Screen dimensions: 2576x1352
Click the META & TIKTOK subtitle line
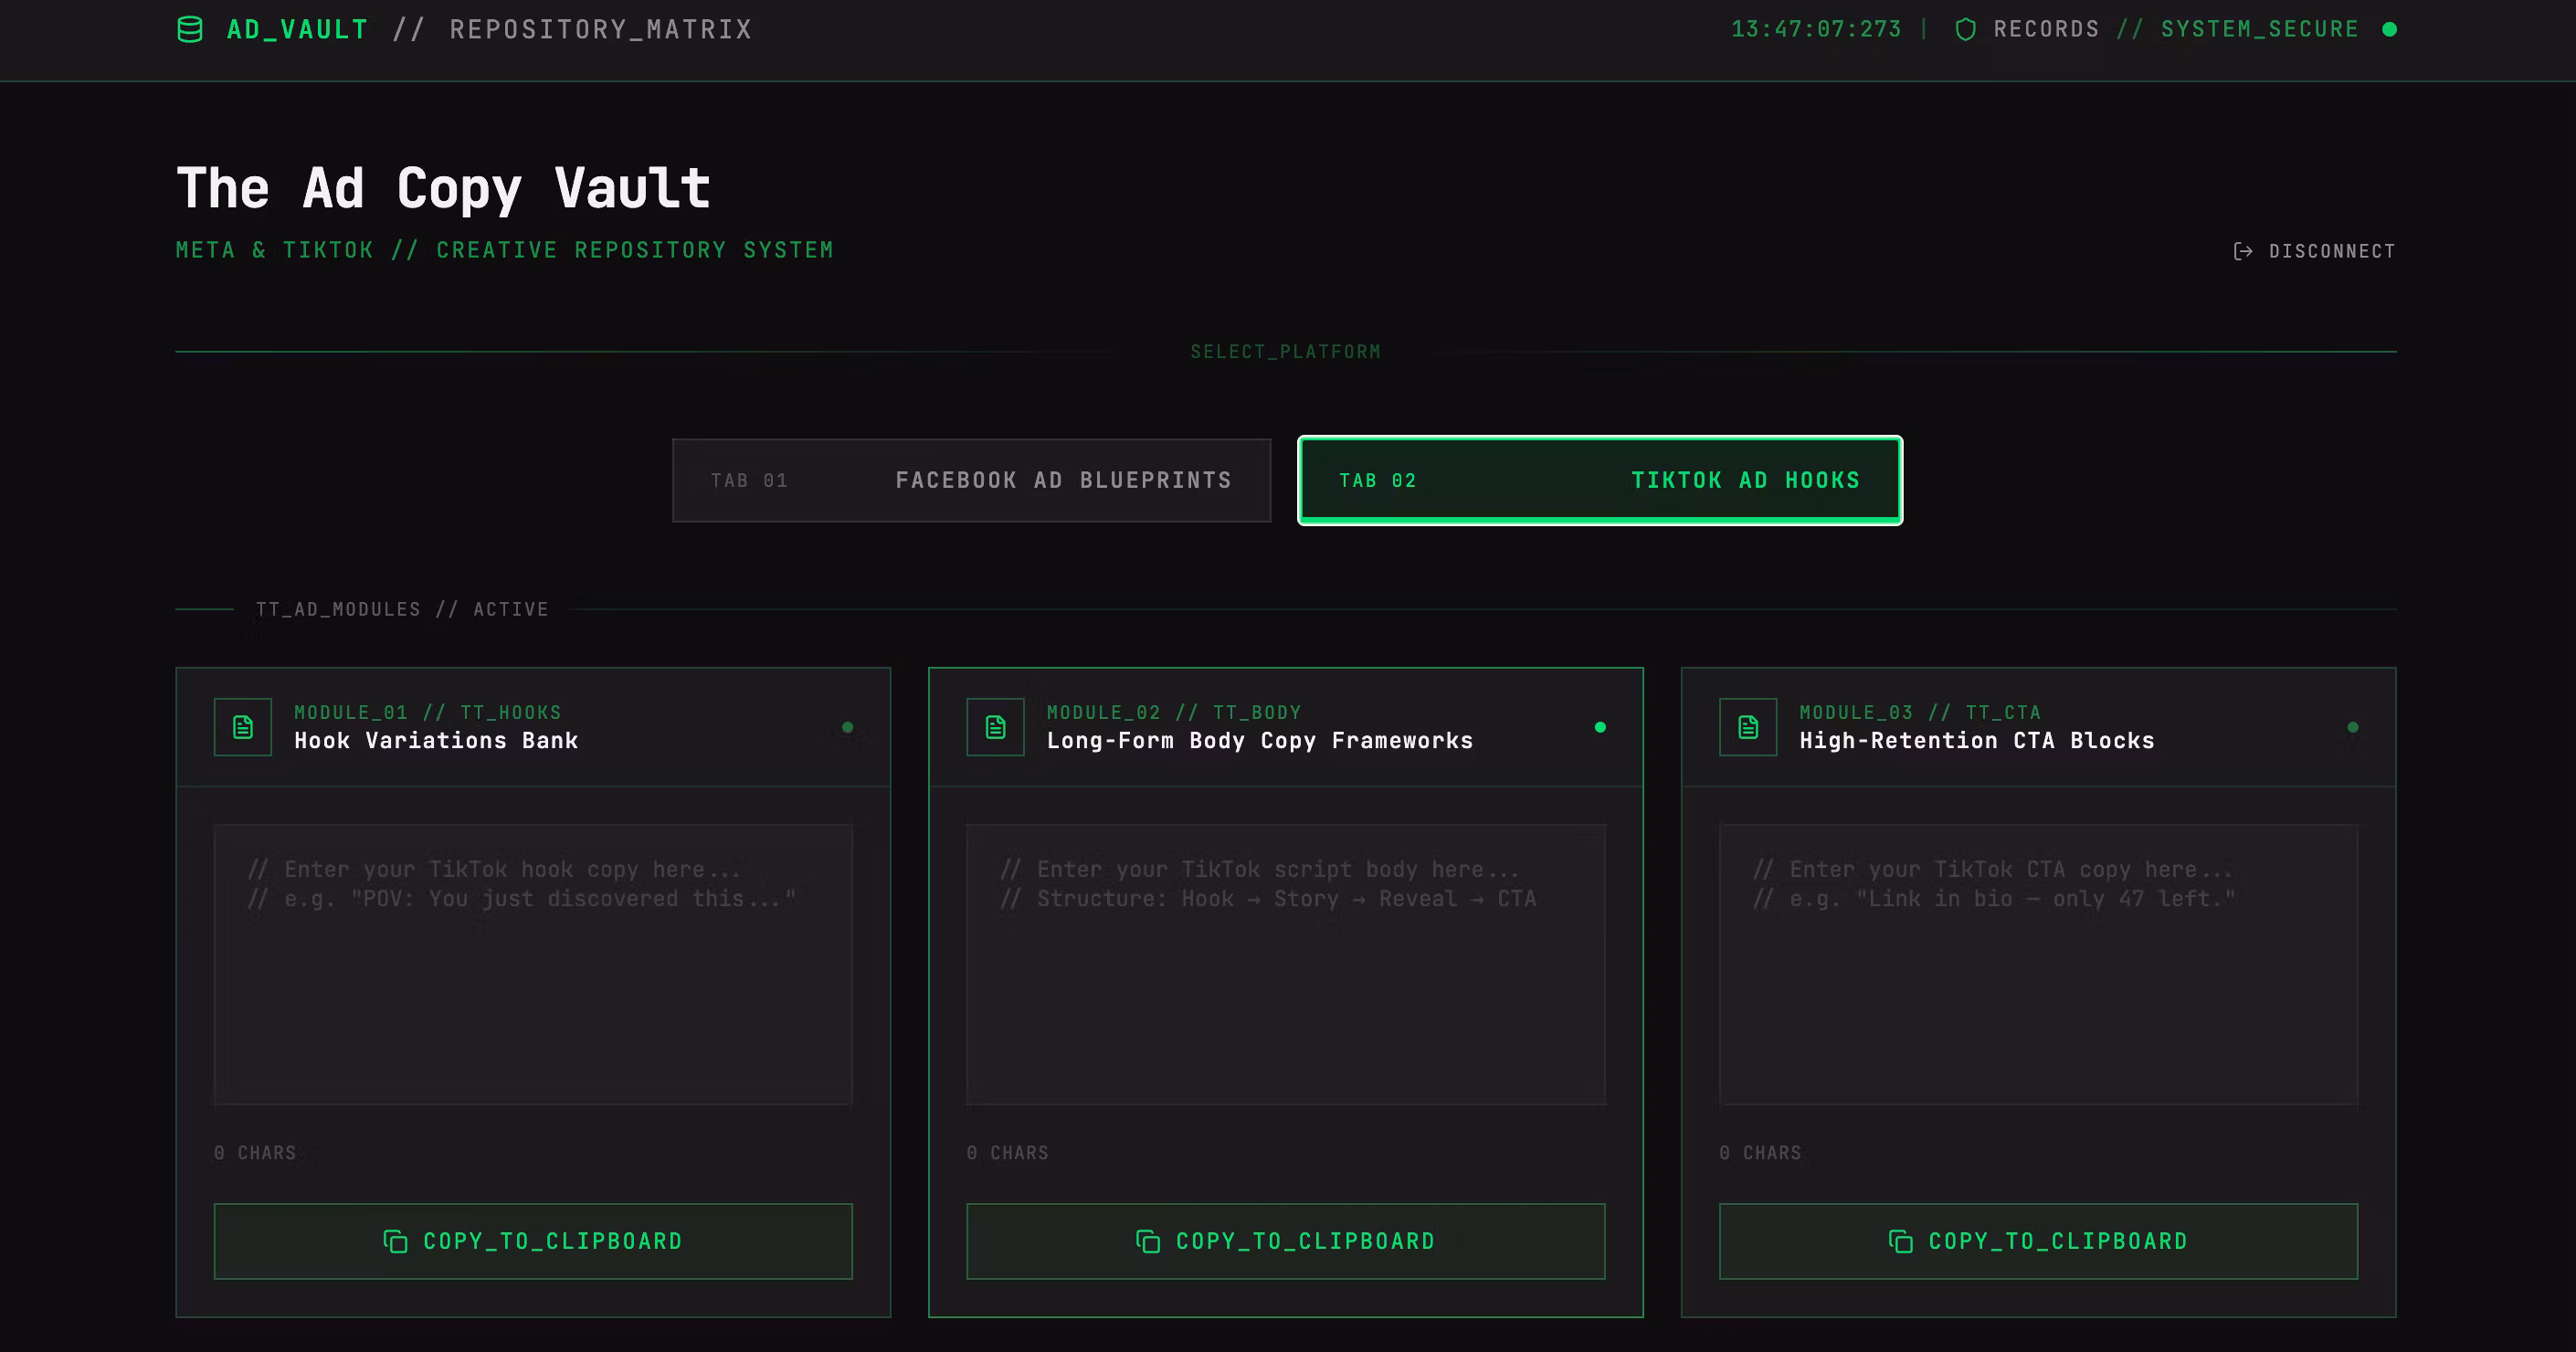click(x=505, y=250)
